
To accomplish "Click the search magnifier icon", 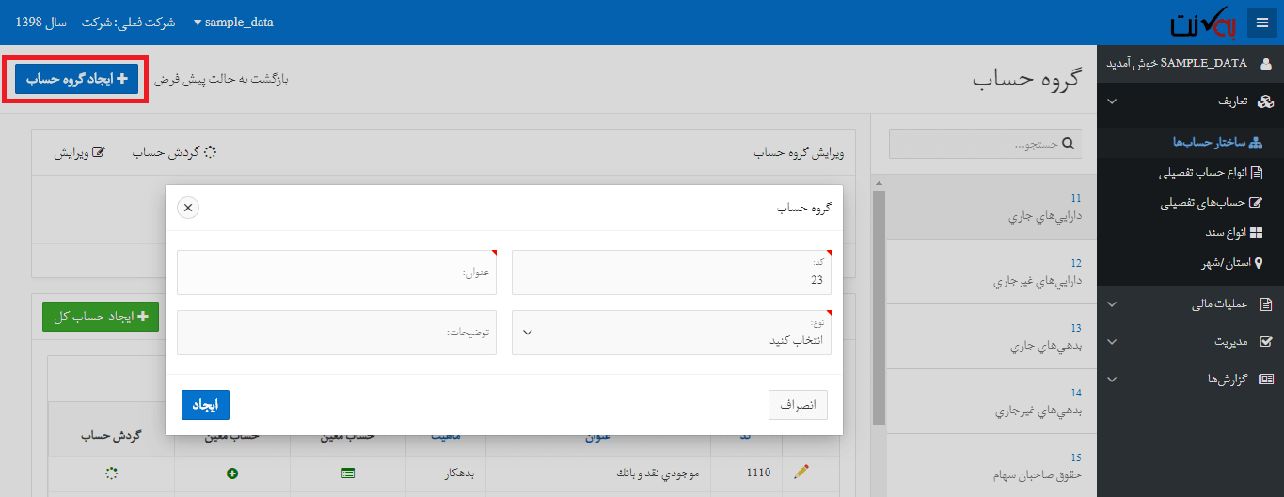I will pyautogui.click(x=1068, y=144).
